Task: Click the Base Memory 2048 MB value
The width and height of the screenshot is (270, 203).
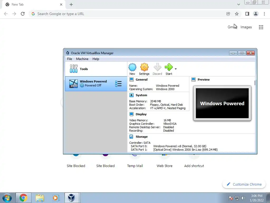Action: [x=156, y=101]
